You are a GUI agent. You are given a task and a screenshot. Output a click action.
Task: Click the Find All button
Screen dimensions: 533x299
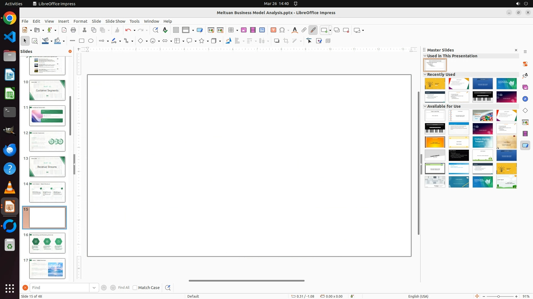coord(124,288)
